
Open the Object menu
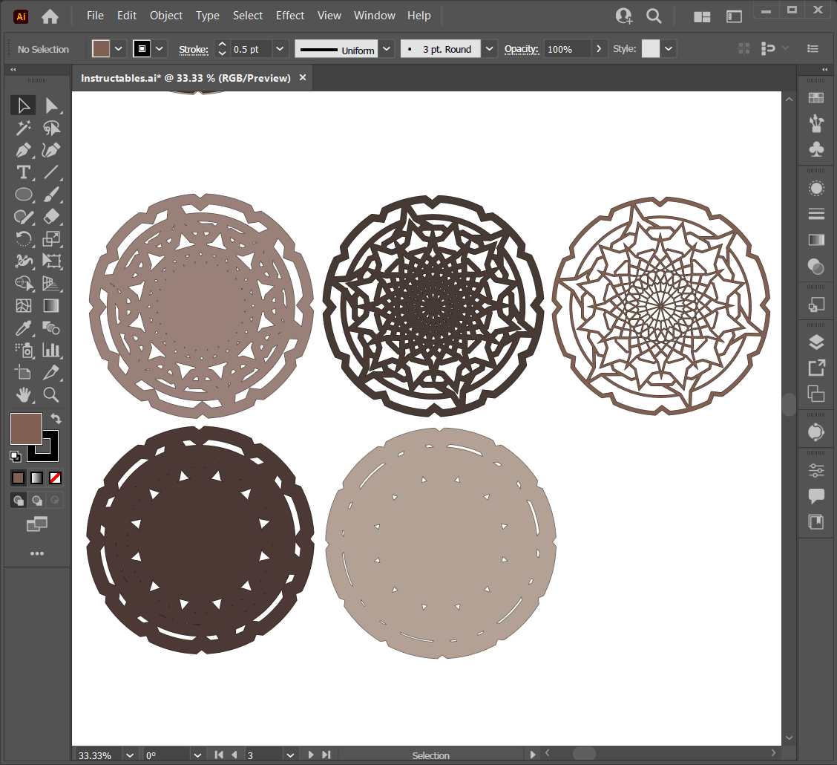[x=166, y=16]
